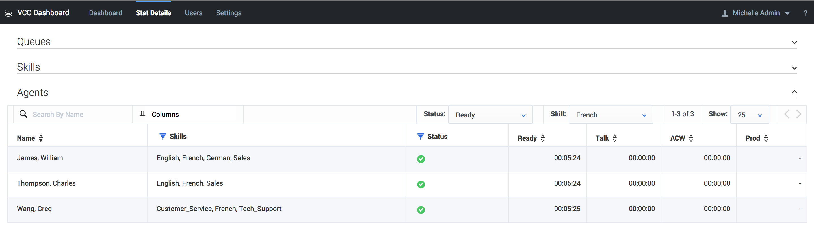Sort the Talk time column
Image resolution: width=814 pixels, height=237 pixels.
[x=615, y=138]
